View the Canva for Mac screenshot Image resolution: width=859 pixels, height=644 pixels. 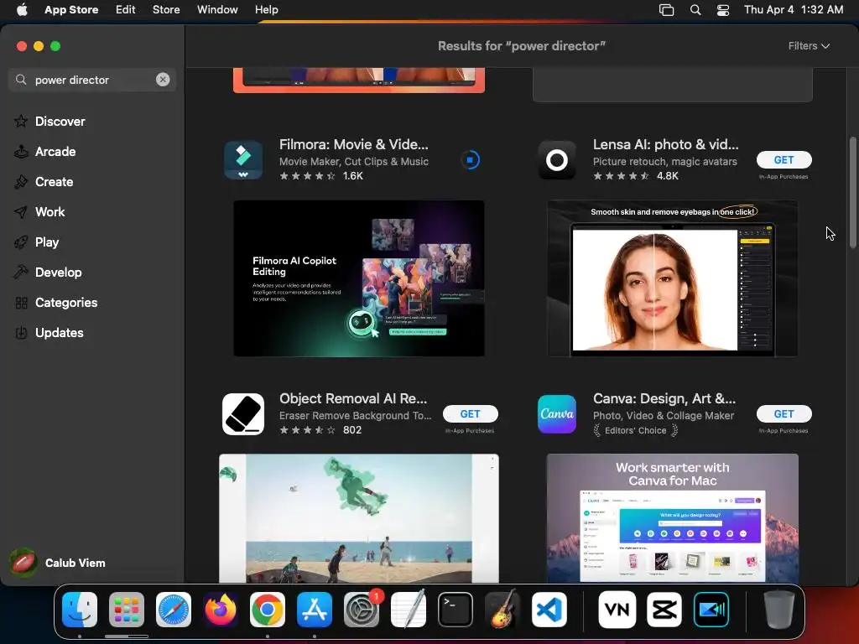pos(672,518)
